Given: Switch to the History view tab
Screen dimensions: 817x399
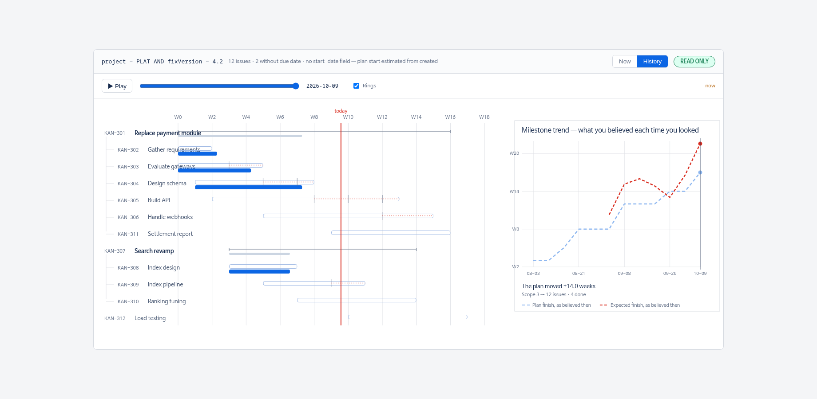Looking at the screenshot, I should [x=652, y=61].
